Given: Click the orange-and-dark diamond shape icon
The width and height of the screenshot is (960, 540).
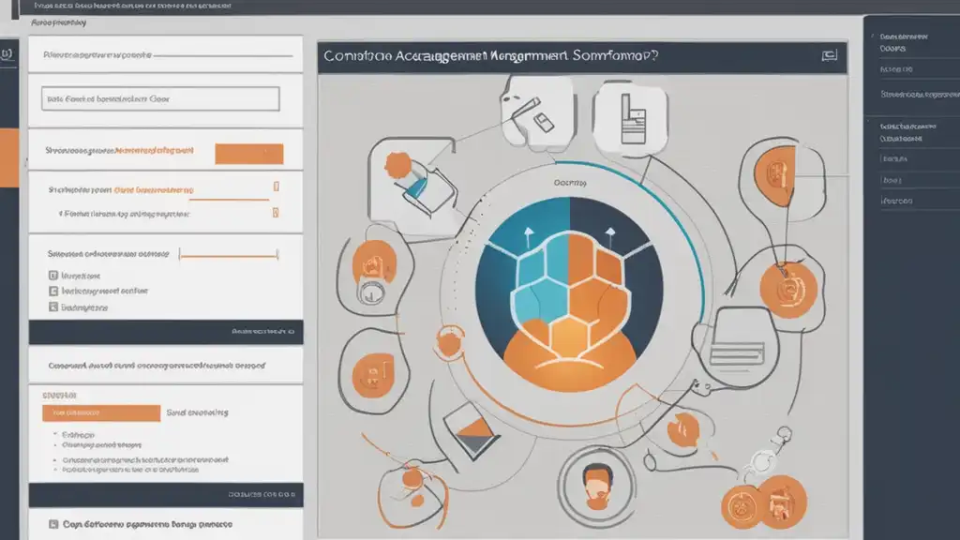Looking at the screenshot, I should tap(472, 431).
